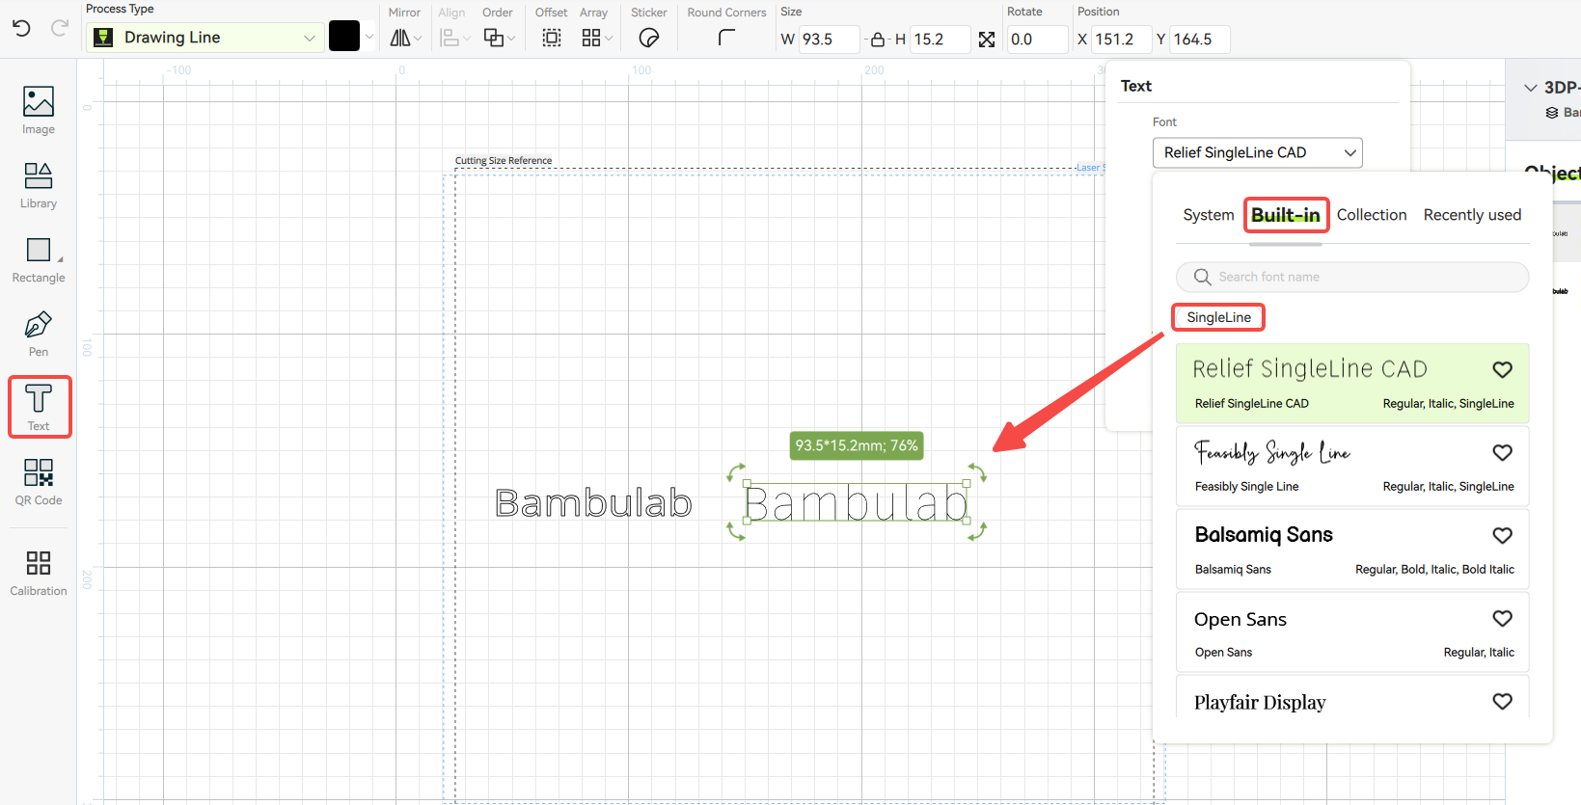1581x805 pixels.
Task: Activate the Text tool
Action: pyautogui.click(x=39, y=407)
